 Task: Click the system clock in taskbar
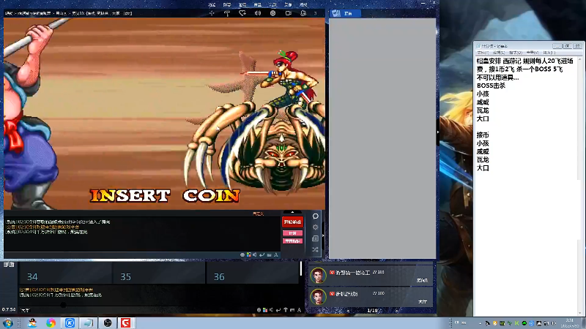(569, 323)
